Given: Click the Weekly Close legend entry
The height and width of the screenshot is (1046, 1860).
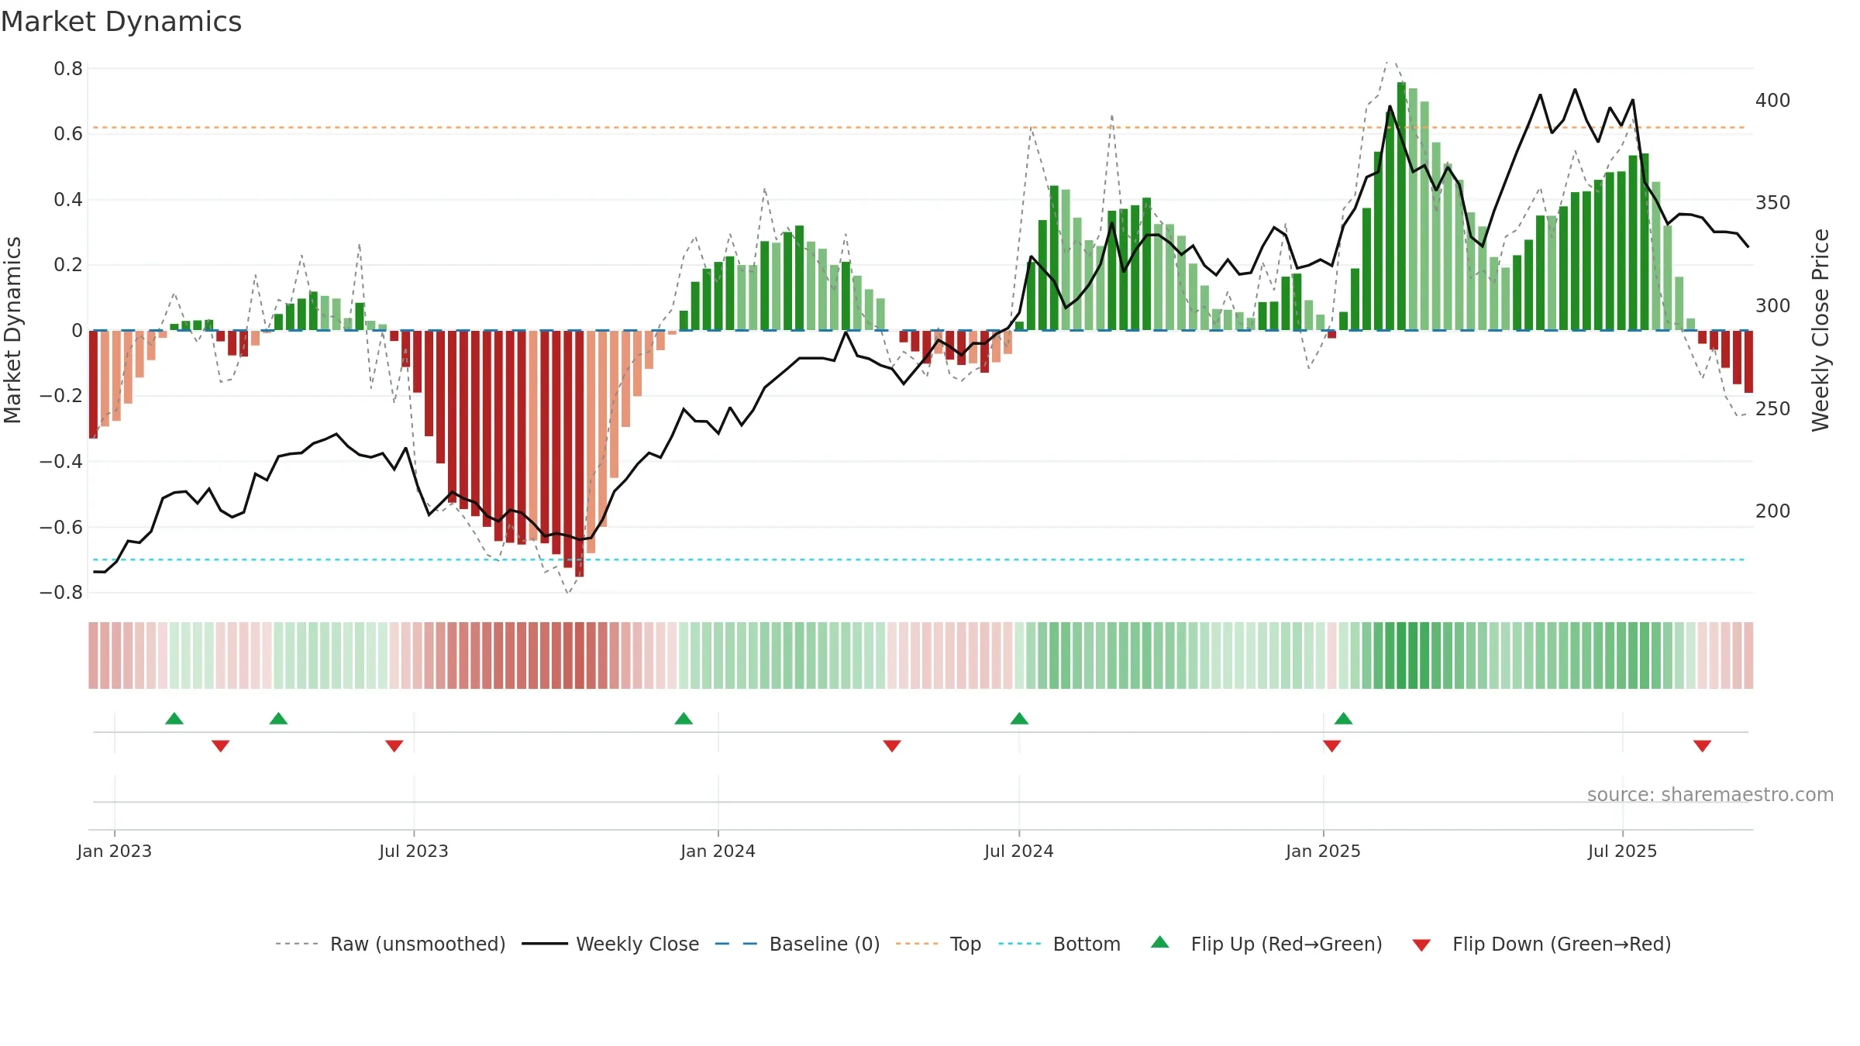Looking at the screenshot, I should (610, 944).
